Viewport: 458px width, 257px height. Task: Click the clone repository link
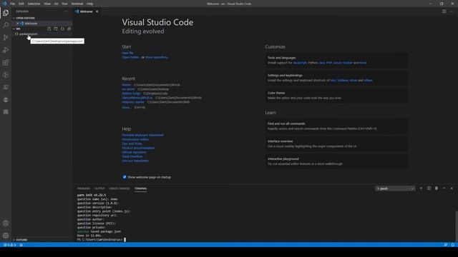(x=157, y=57)
